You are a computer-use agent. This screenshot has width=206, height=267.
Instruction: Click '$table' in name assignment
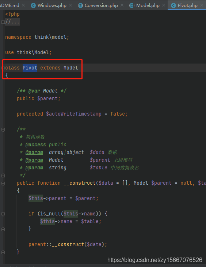pyautogui.click(x=89, y=221)
